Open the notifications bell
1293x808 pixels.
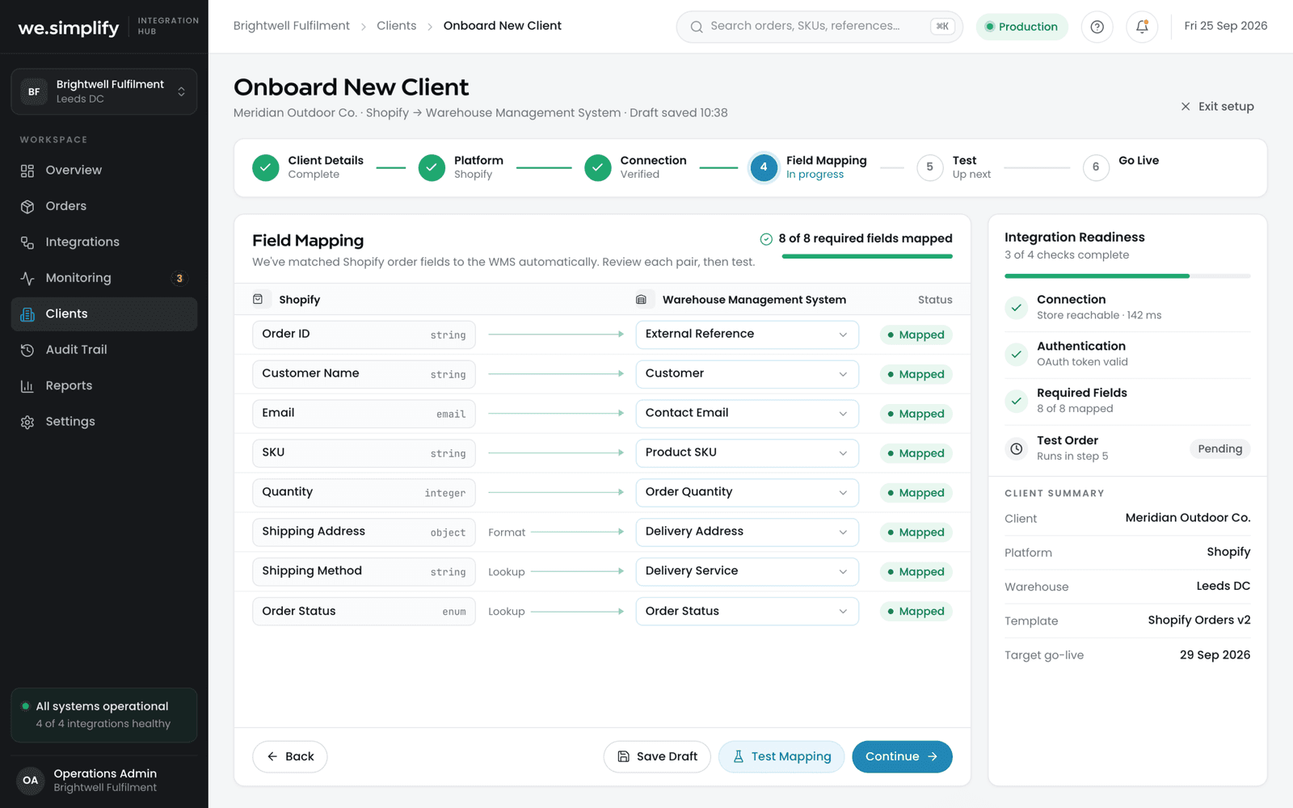(x=1142, y=27)
